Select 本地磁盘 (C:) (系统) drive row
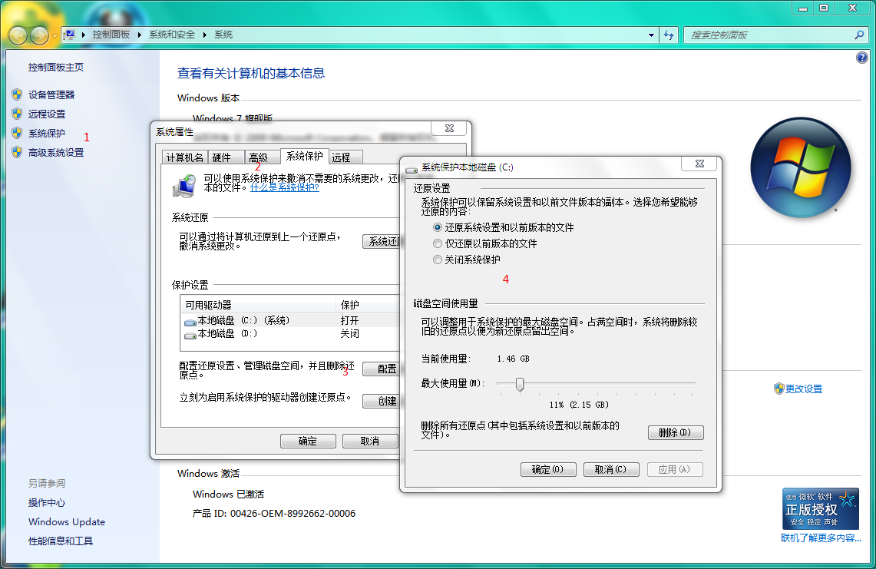Viewport: 876px width, 569px height. [290, 320]
